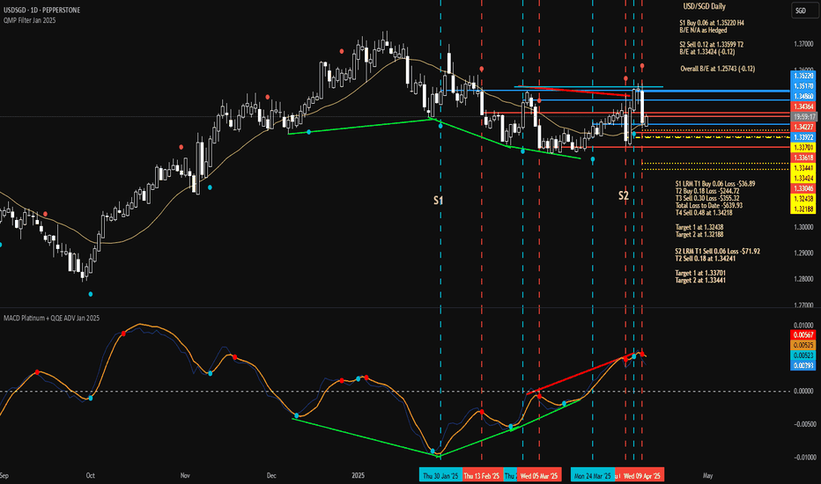
Task: Select the yellow 1.33701 target label
Action: pos(803,148)
